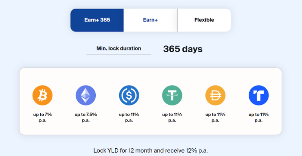Image resolution: width=302 pixels, height=156 pixels.
Task: Click the 11% p.a. rate under Tether
Action: click(x=172, y=118)
